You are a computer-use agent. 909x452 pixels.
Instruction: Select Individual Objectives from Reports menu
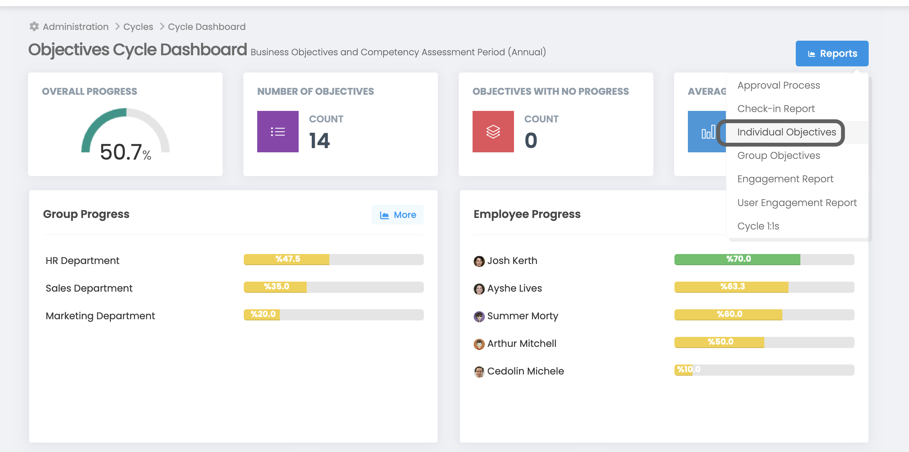[786, 132]
